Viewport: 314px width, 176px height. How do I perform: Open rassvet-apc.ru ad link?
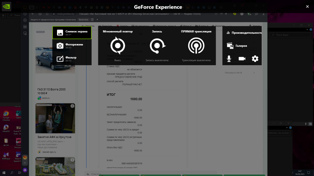49,152
